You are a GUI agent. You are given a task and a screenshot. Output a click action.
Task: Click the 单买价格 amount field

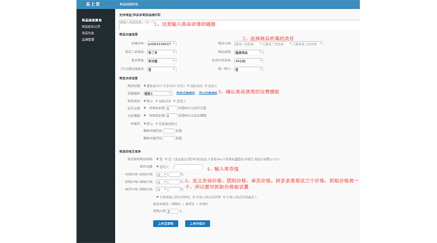coord(174,190)
